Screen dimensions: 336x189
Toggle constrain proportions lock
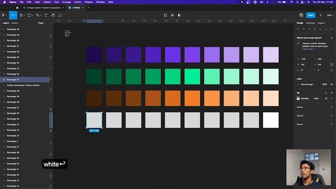coord(332,65)
